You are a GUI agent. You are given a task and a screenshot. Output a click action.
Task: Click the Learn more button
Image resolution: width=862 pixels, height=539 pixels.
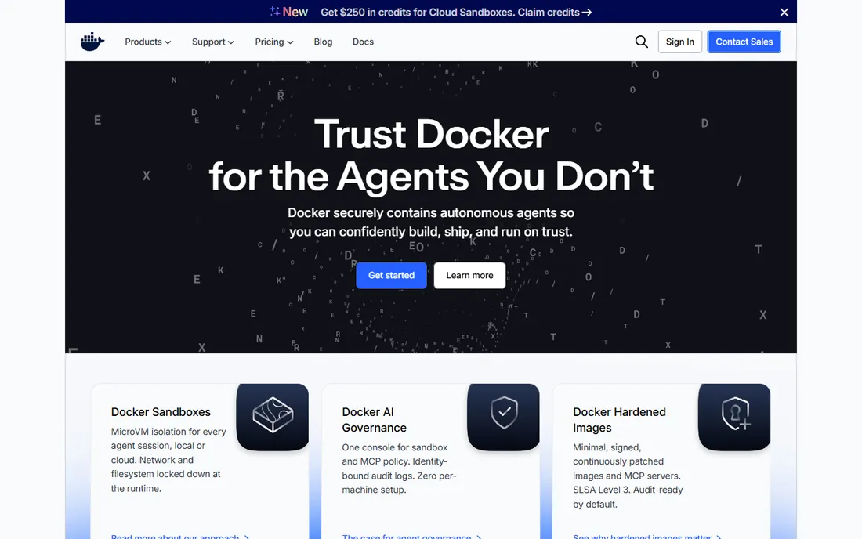469,275
